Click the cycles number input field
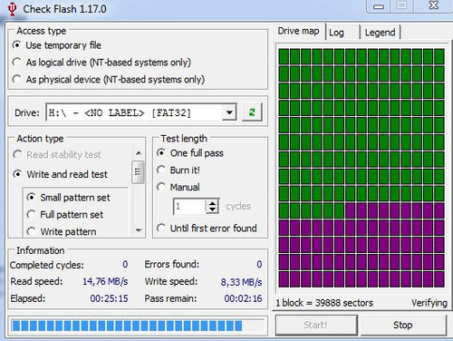The height and width of the screenshot is (341, 453). point(190,207)
